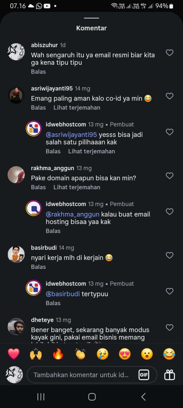Show translation for asriwijayanti95's comment

(77, 108)
